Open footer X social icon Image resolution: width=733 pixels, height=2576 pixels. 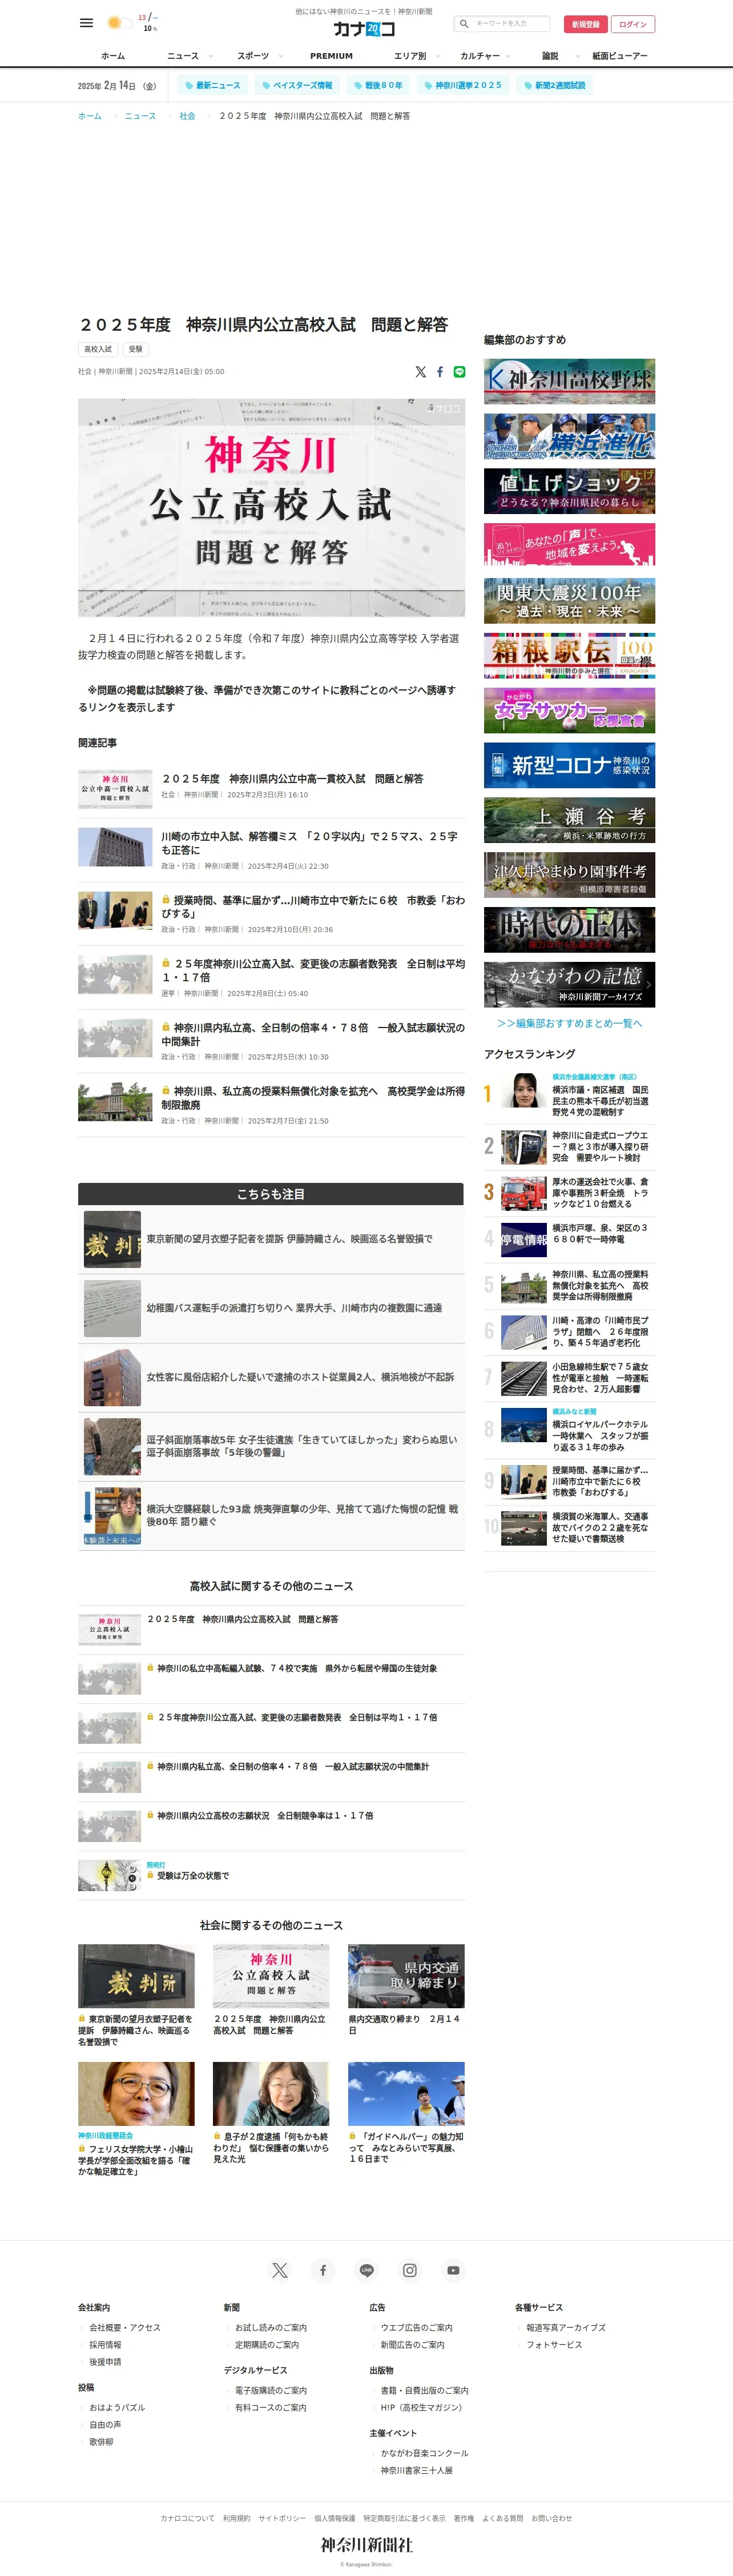(280, 2270)
